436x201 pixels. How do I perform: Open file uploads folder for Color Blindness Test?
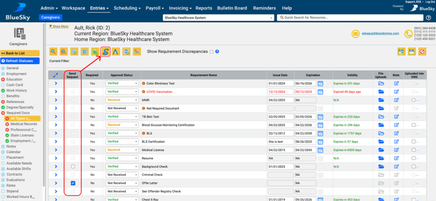[x=381, y=84]
